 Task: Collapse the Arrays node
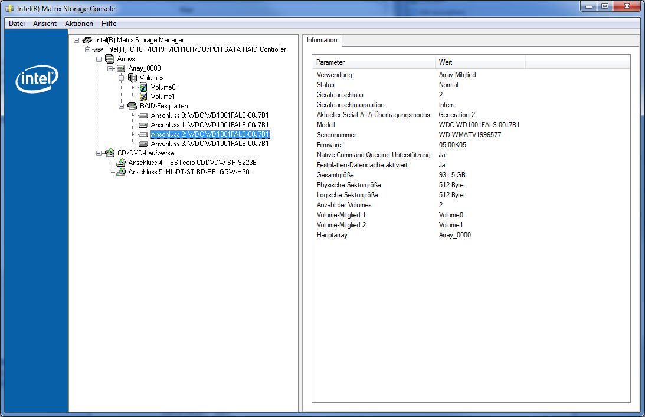pos(99,59)
